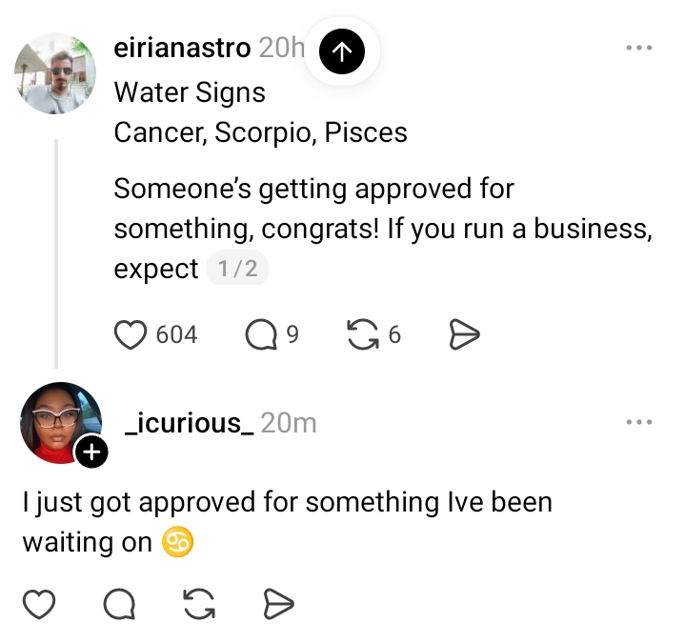685x643 pixels.
Task: Reply to _icurious_'s comment
Action: coord(117,603)
